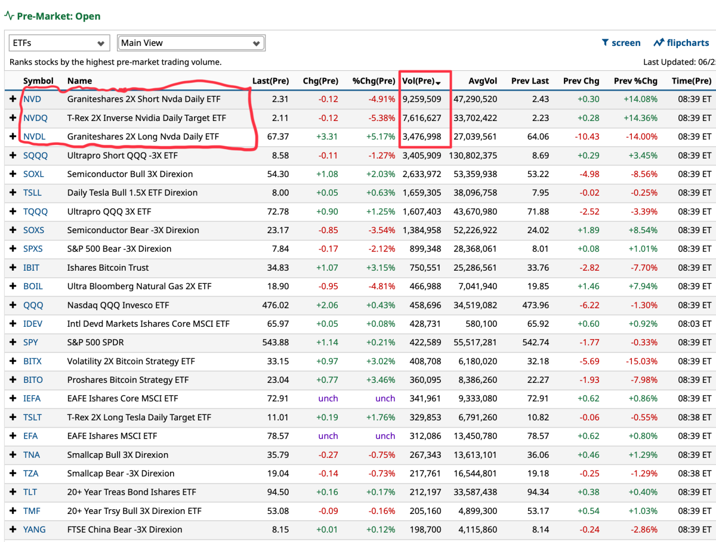This screenshot has height=542, width=716.
Task: Open the BITO symbol link
Action: click(33, 380)
